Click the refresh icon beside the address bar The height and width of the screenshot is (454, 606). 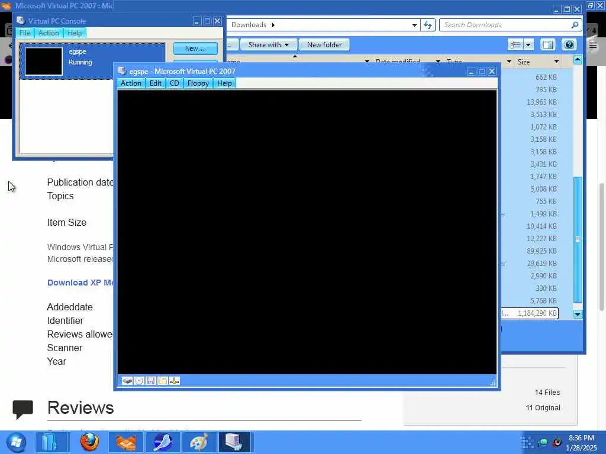(428, 25)
